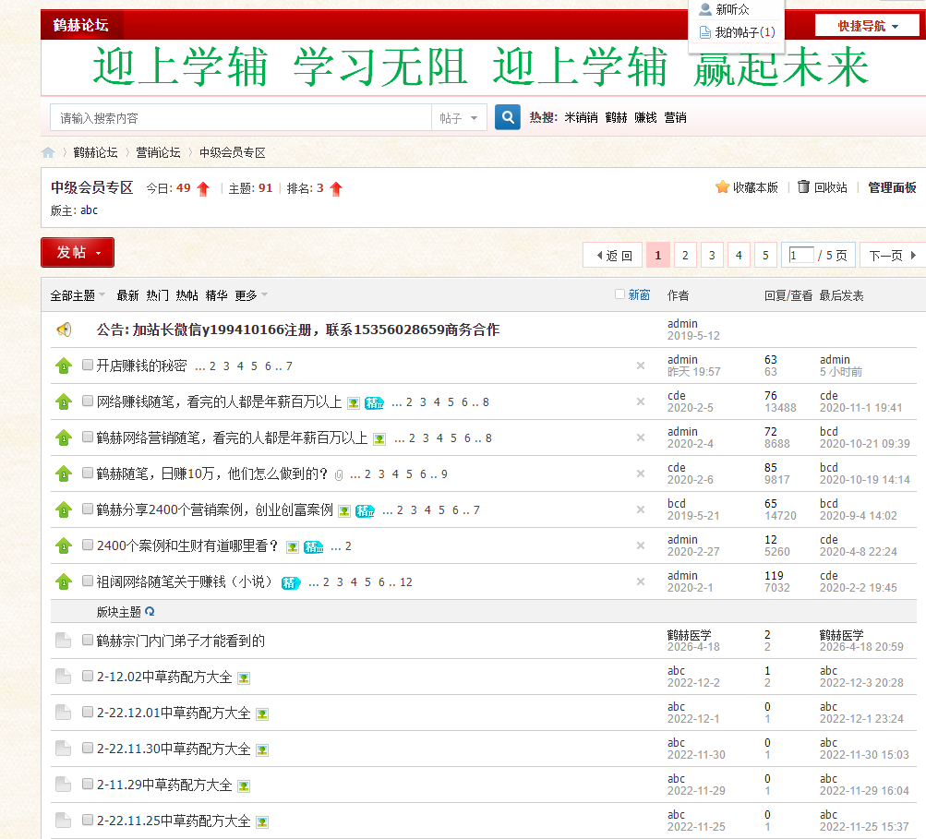The image size is (926, 839).
Task: Click the star icon to favorite this board
Action: tap(722, 187)
